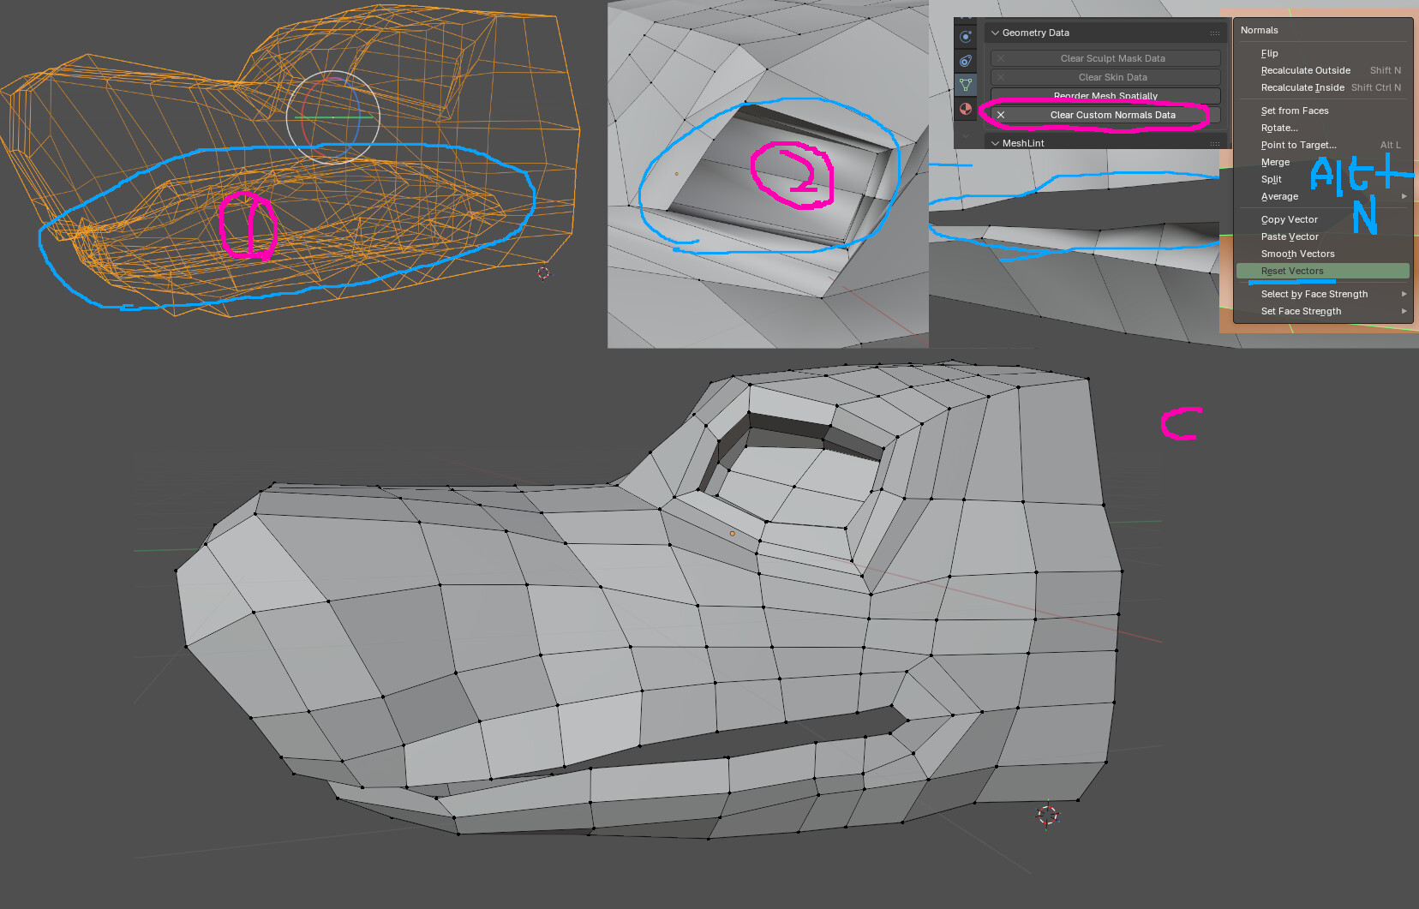
Task: Grab the MeshLint panel drag handle
Action: [x=1215, y=143]
